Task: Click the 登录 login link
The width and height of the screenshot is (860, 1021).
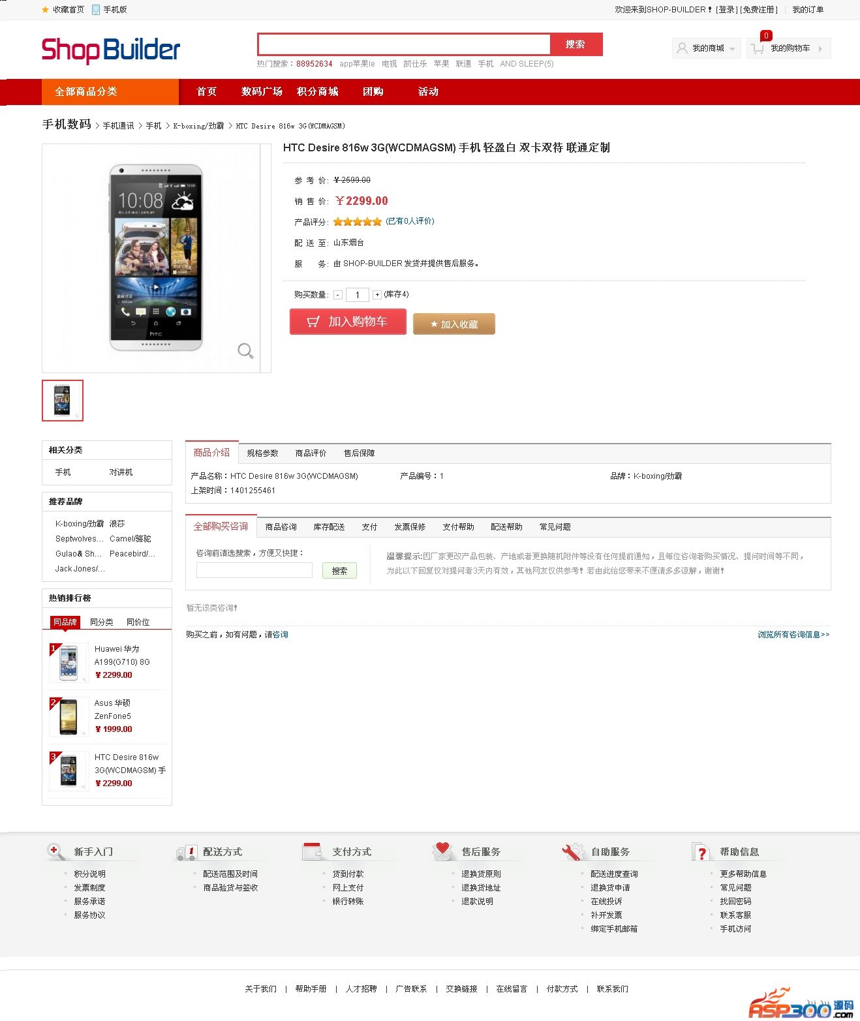Action: click(x=727, y=10)
